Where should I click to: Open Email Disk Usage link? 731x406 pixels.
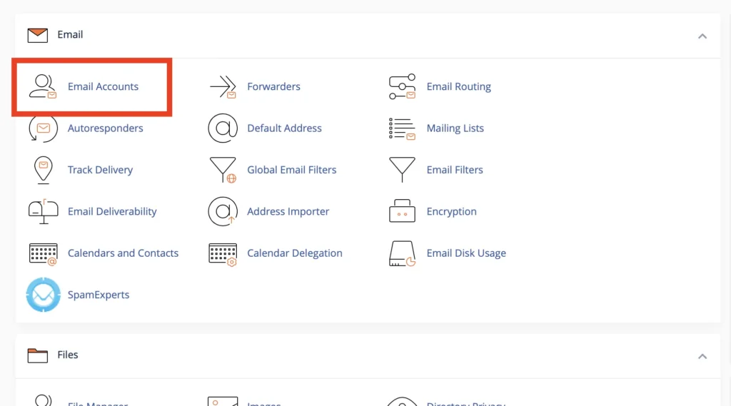(466, 253)
